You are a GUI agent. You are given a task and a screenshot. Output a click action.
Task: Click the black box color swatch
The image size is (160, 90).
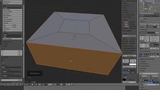pos(124,80)
